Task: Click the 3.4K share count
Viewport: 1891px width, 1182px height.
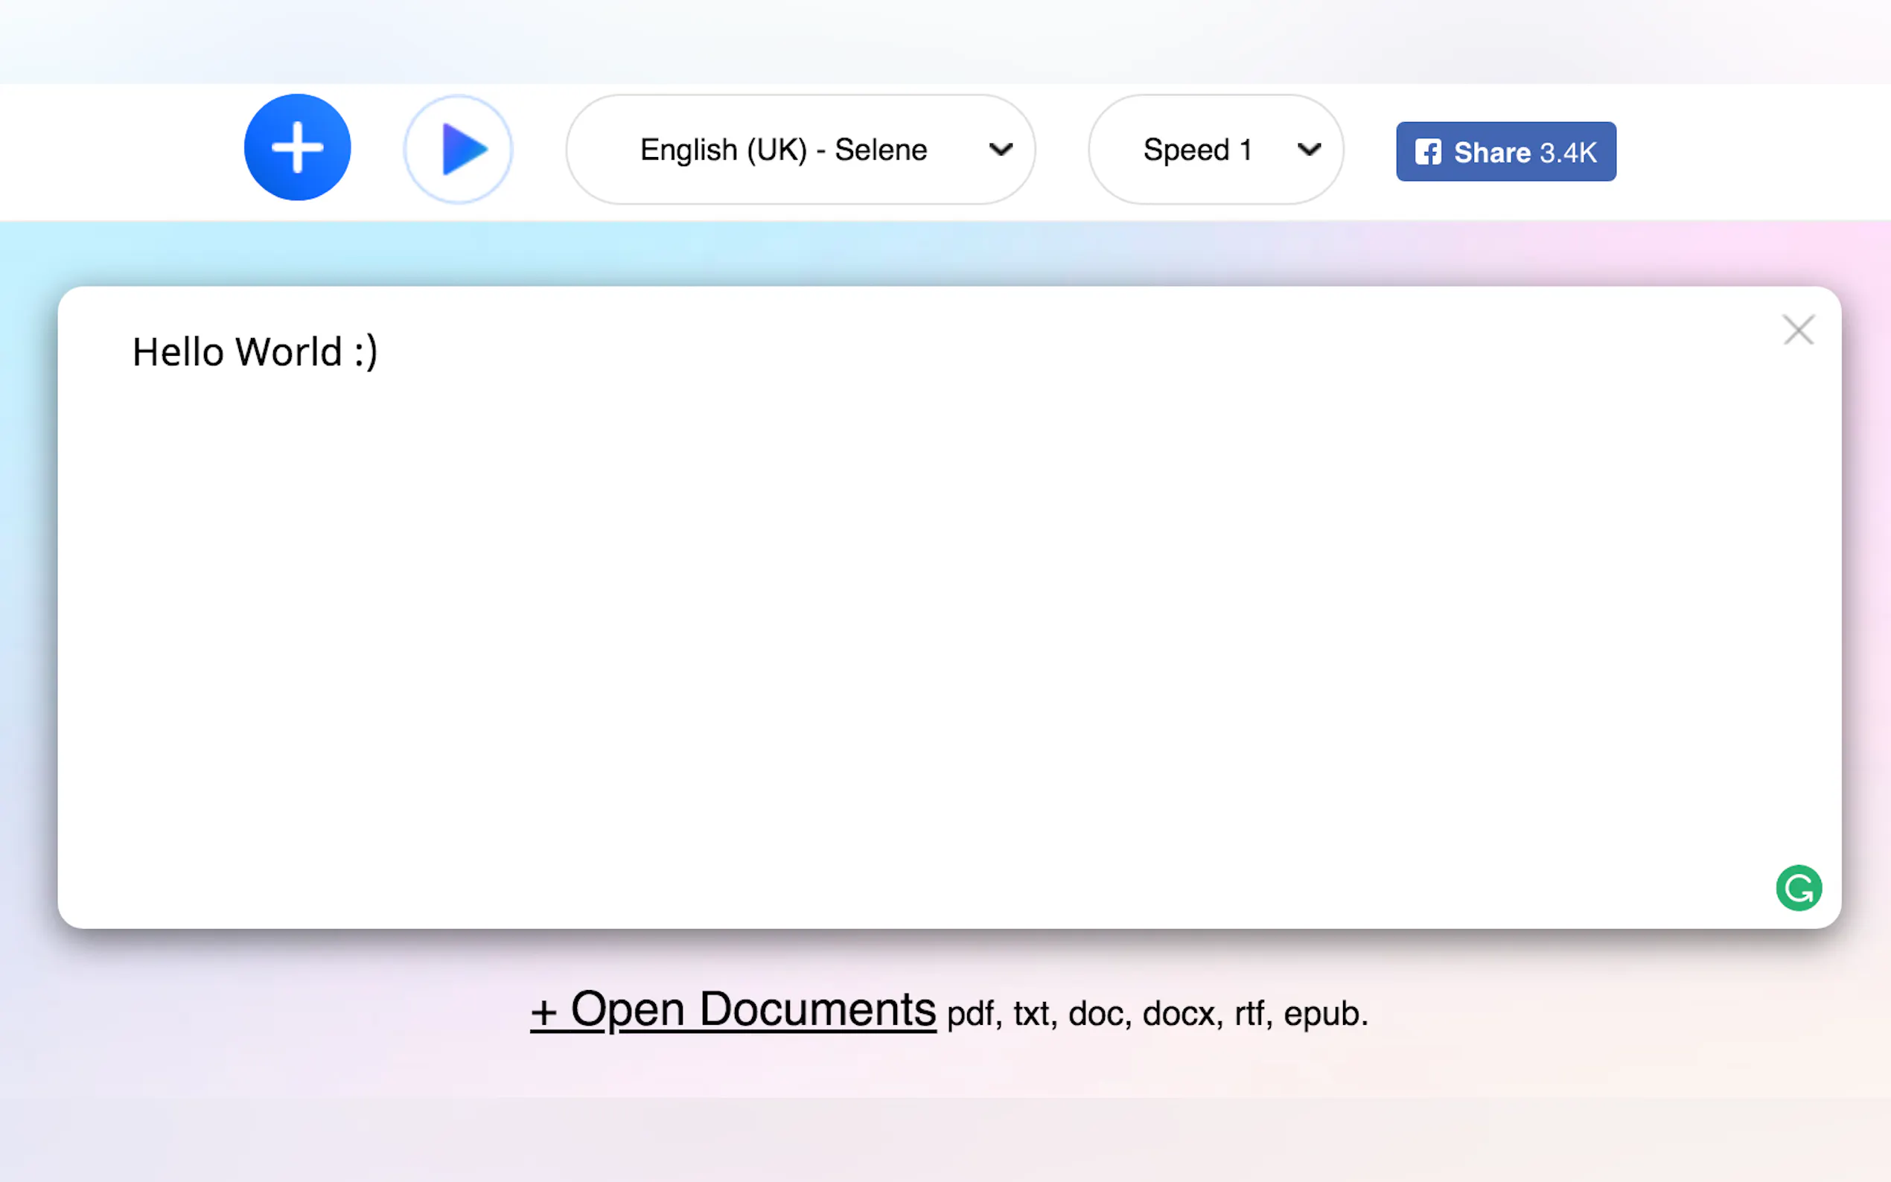Action: pos(1568,153)
